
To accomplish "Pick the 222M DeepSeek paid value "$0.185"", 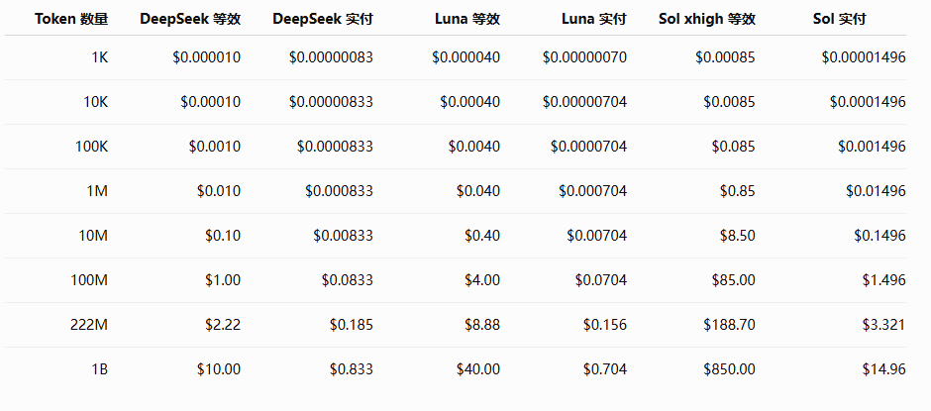I will (352, 325).
